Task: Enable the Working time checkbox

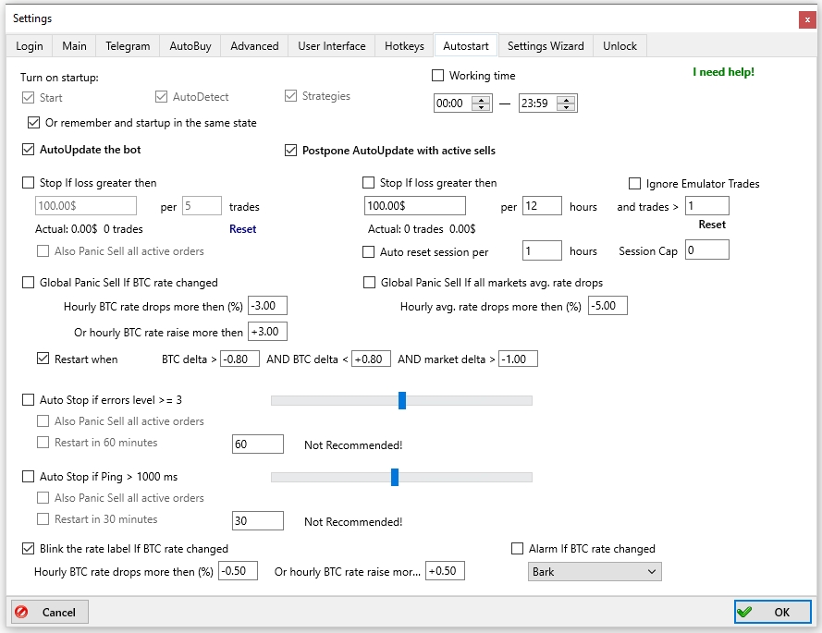Action: (437, 76)
